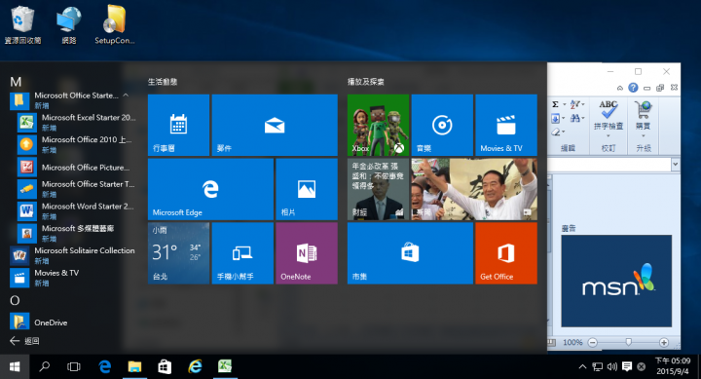Viewport: 701px width, 379px height.
Task: Open Microsoft Office Starter To-Go entry
Action: pos(76,189)
